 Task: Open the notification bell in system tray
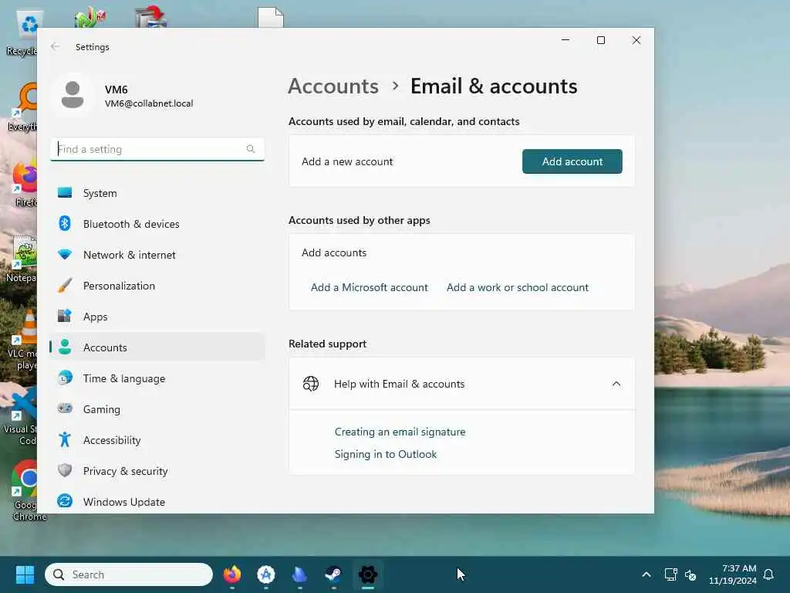coord(768,574)
